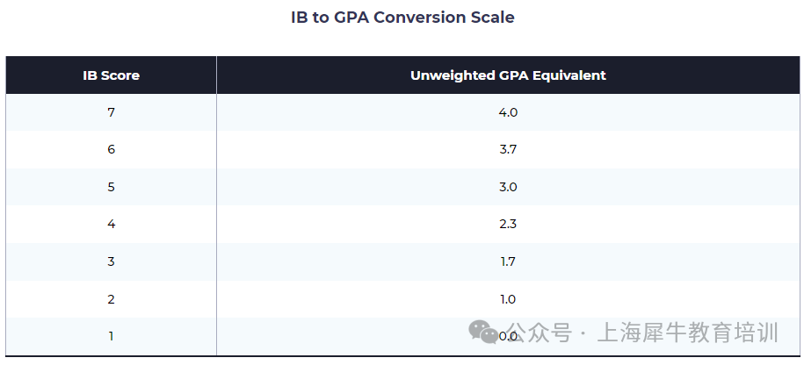This screenshot has width=804, height=365.
Task: Click the WeChat logo in the watermark
Action: tap(482, 331)
